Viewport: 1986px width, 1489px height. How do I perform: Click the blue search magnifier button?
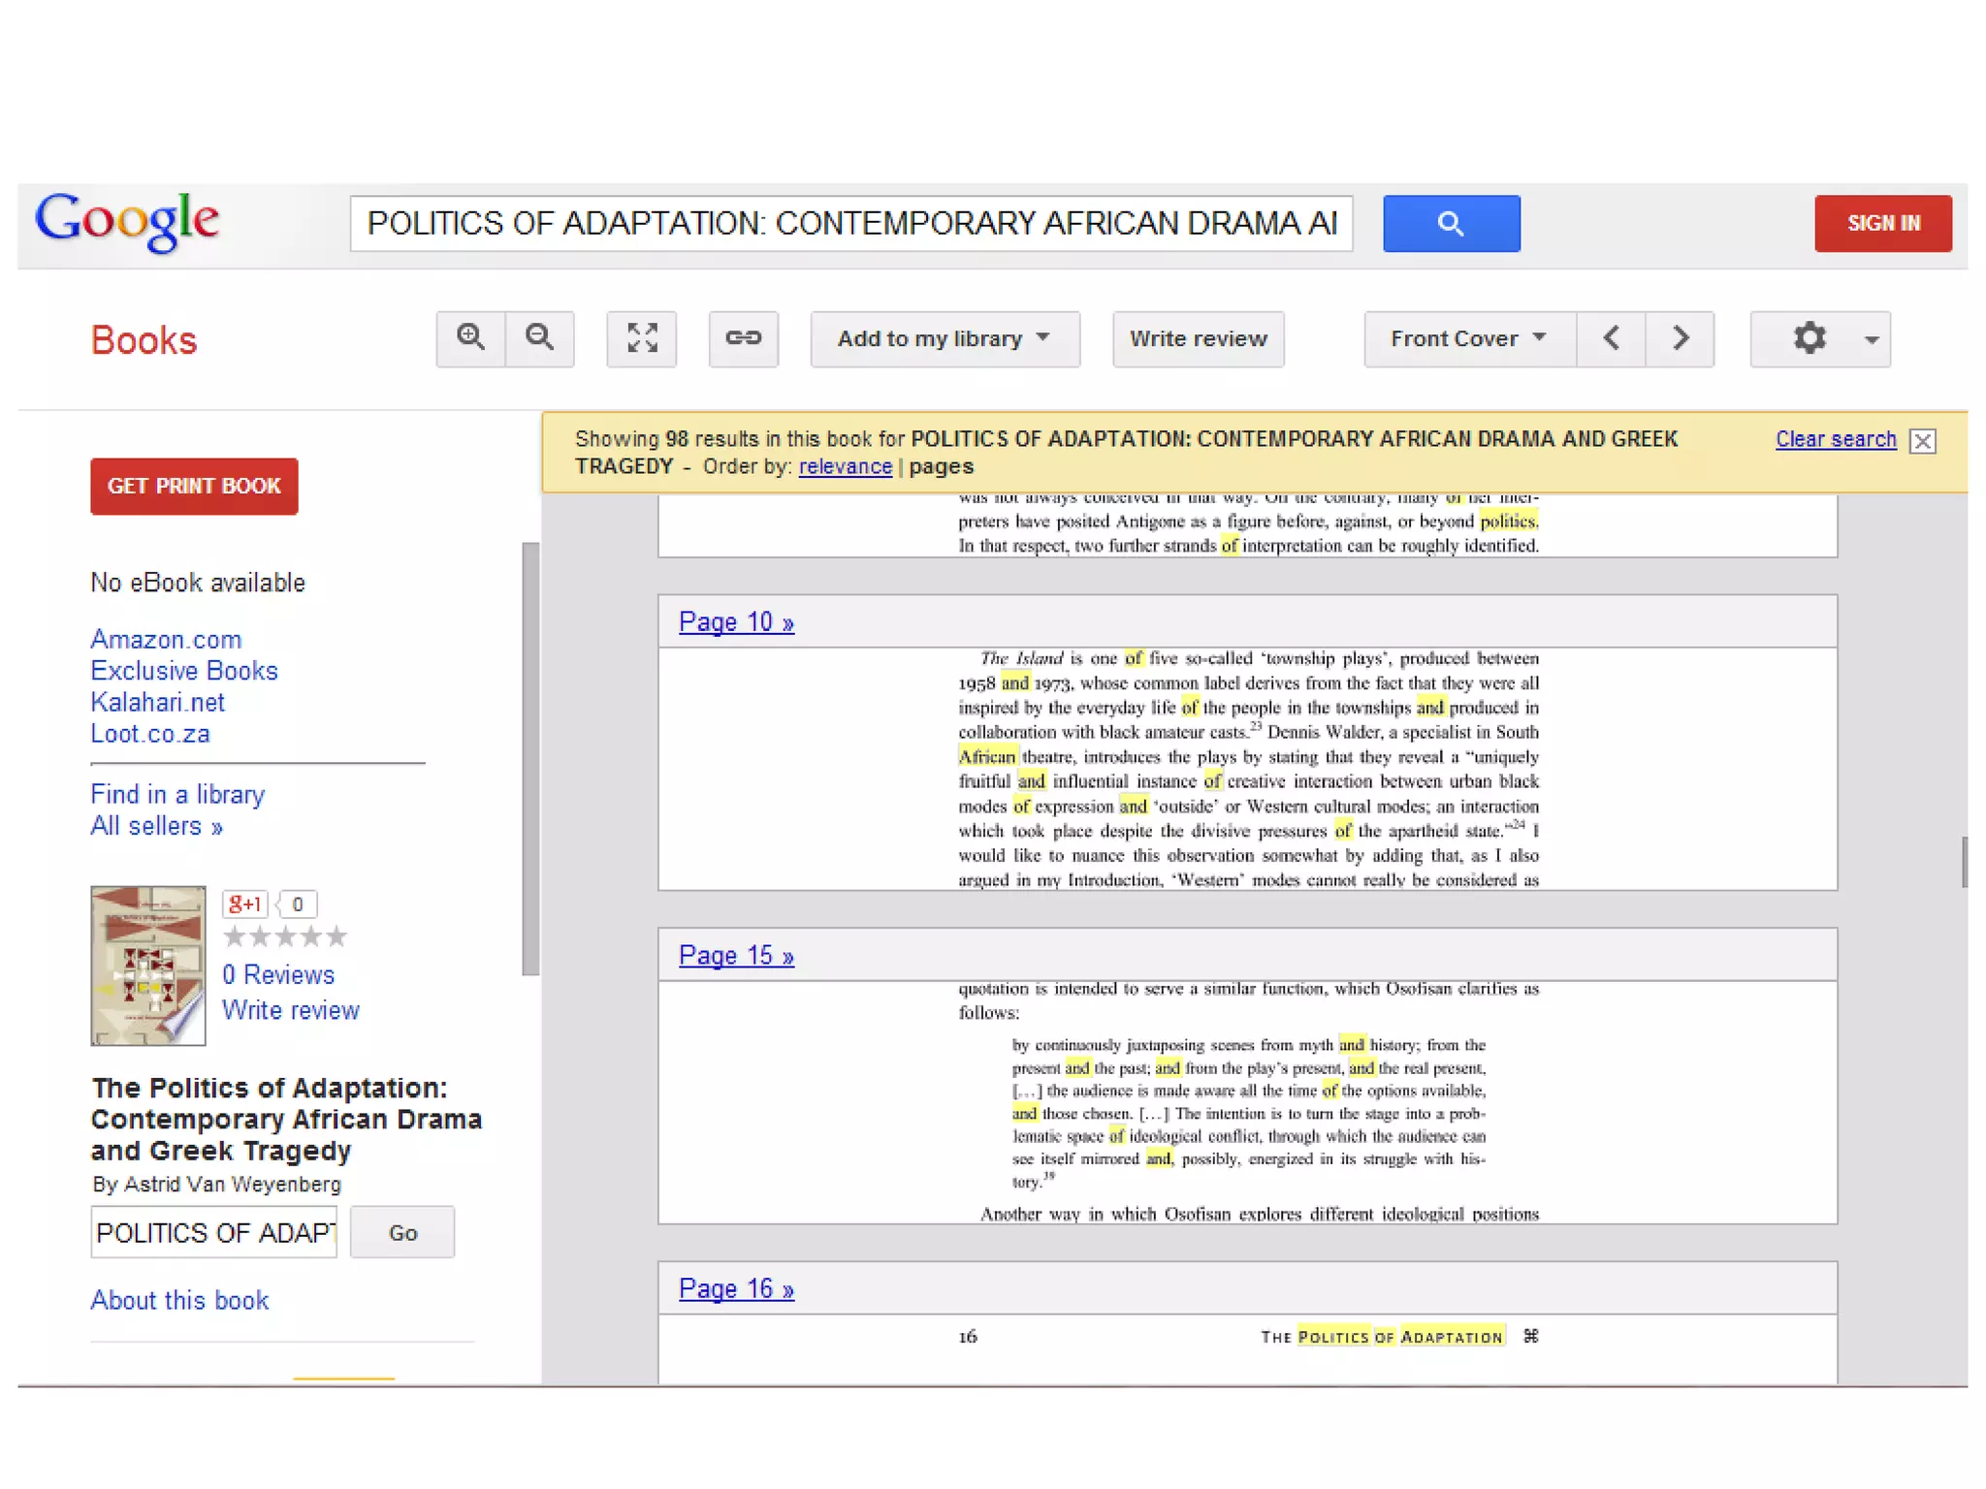pos(1451,224)
